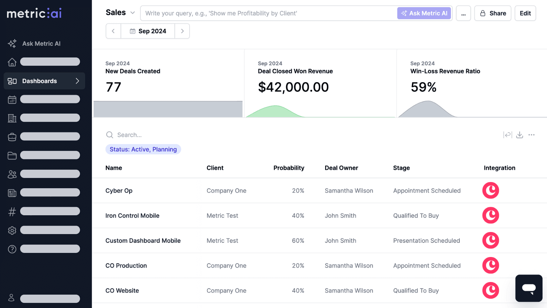The width and height of the screenshot is (547, 308).
Task: Click the table wrap-text arrow icon
Action: (x=507, y=135)
